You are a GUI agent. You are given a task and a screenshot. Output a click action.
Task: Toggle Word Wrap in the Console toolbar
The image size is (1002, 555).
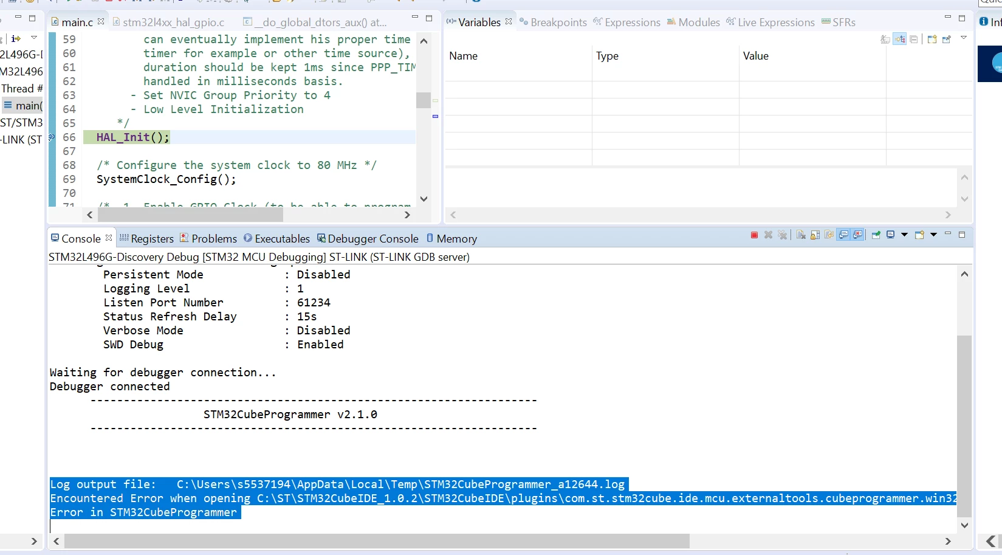829,235
